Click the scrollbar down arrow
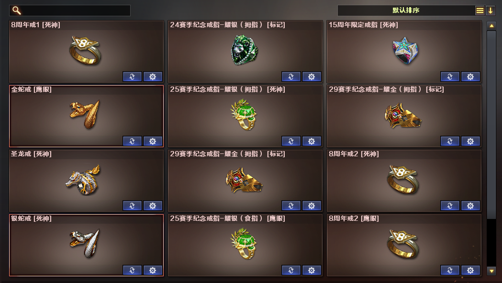502x283 pixels. coord(491,271)
